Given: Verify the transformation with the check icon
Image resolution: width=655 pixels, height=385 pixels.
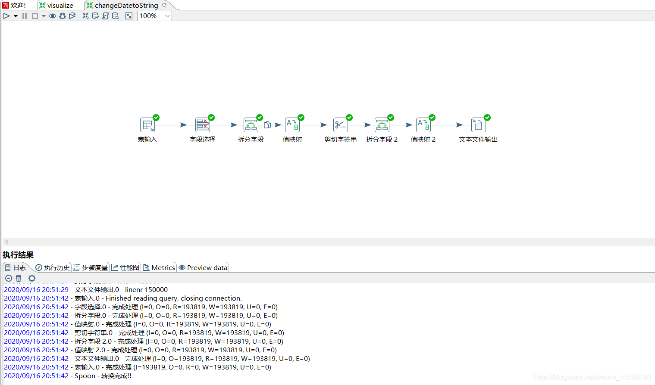Looking at the screenshot, I should click(x=86, y=16).
